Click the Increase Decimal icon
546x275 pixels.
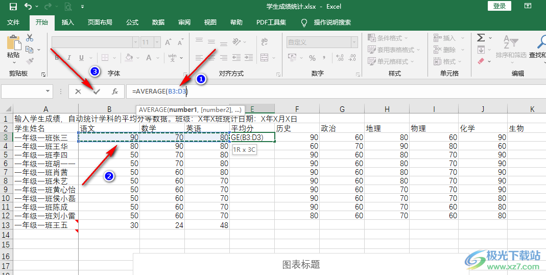(340, 58)
